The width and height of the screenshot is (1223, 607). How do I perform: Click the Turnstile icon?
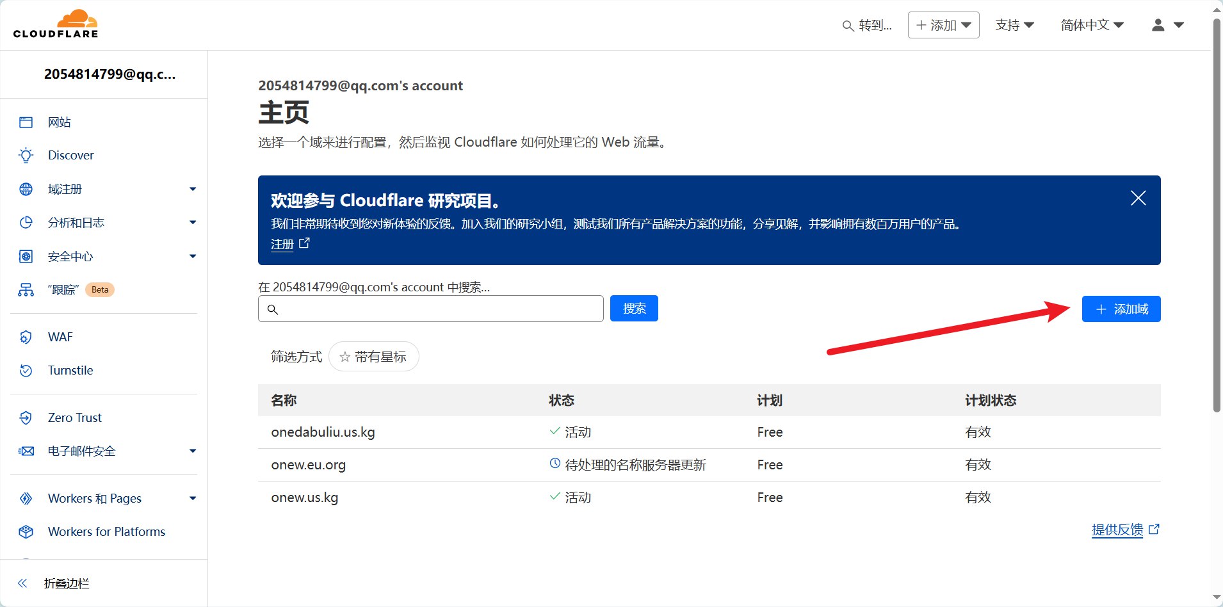pos(26,370)
